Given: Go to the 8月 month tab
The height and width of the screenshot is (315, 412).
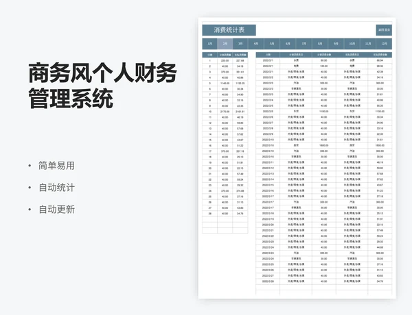Looking at the screenshot, I should pyautogui.click(x=320, y=44).
